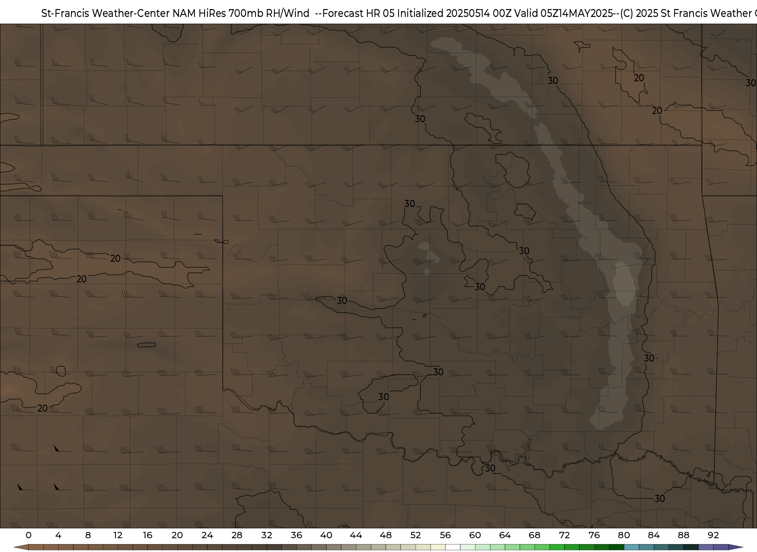Screen dimensions: 757x552
Task: Click the "16" color scale label
Action: tap(147, 535)
